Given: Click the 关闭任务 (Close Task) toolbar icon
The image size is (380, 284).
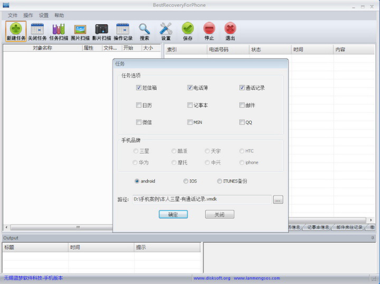Looking at the screenshot, I should (x=37, y=31).
